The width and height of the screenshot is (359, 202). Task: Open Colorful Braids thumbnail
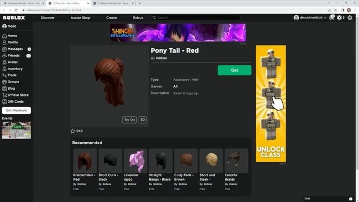click(x=236, y=161)
